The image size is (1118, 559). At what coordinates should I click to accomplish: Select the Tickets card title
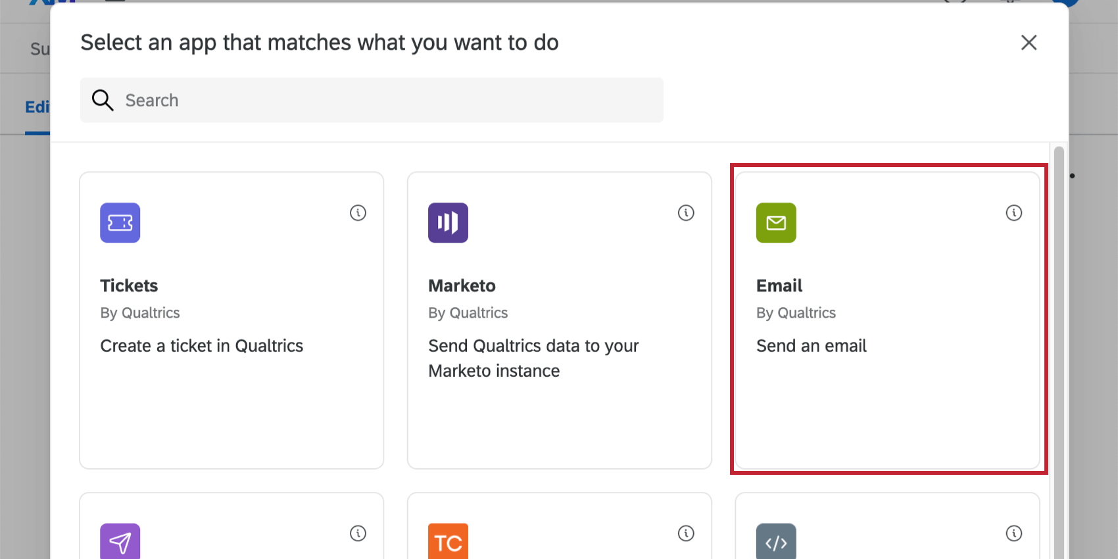[x=129, y=286]
